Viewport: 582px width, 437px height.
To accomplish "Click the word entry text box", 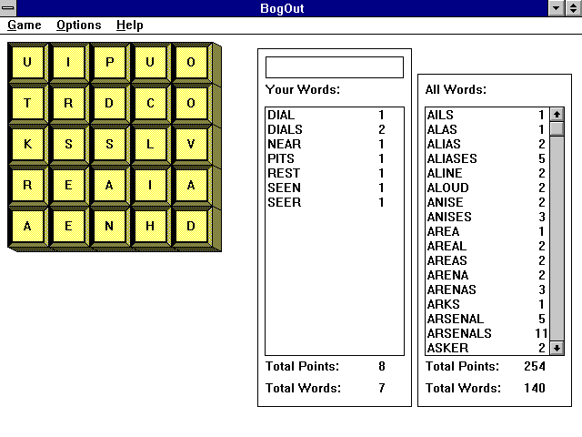I will (334, 67).
